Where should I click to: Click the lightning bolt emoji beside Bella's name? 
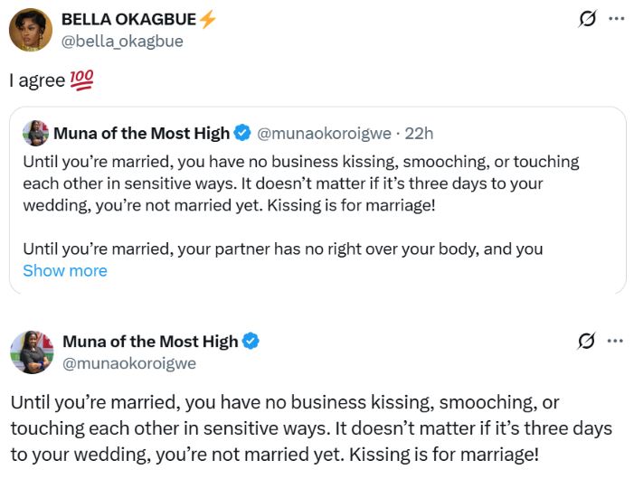point(207,19)
